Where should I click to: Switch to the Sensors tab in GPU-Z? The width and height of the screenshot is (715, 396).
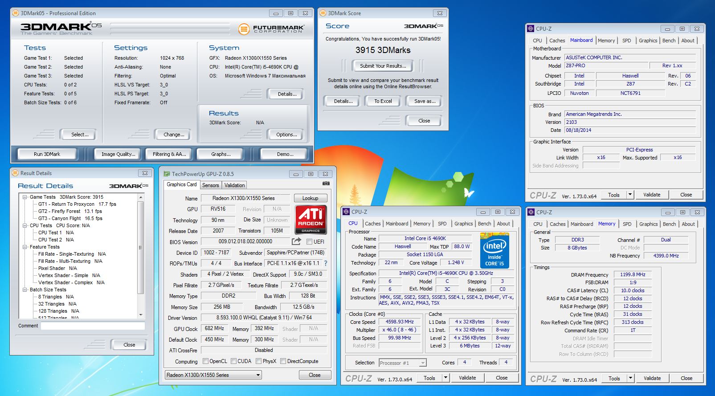[211, 185]
